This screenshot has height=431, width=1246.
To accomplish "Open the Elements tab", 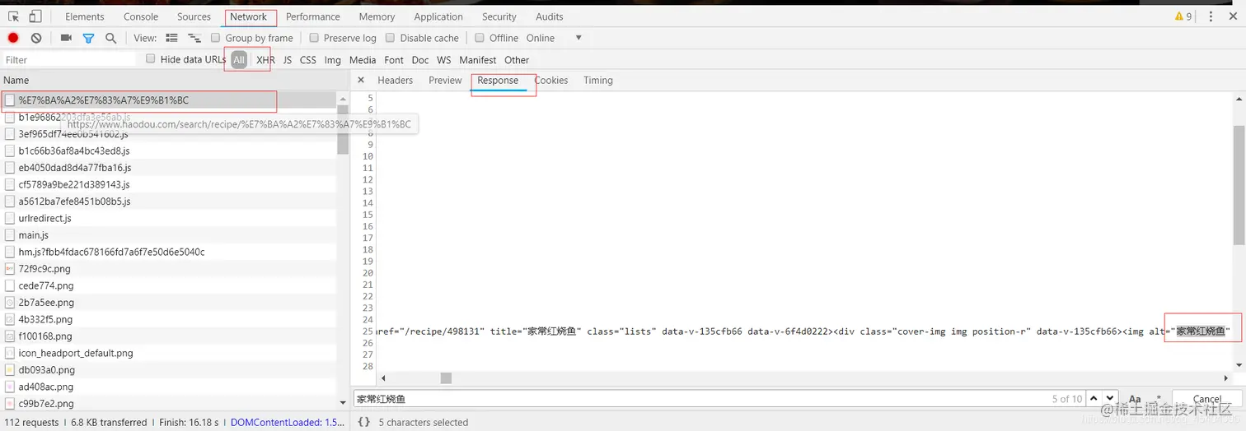I will coord(85,16).
